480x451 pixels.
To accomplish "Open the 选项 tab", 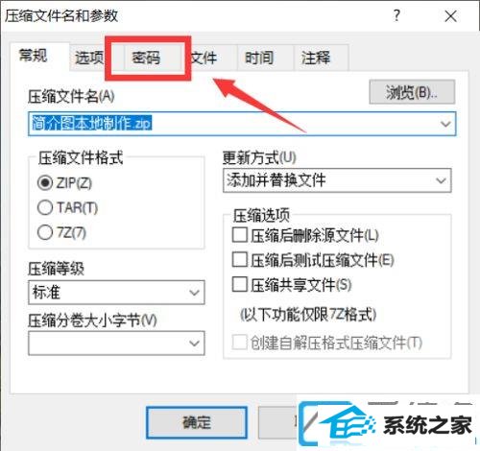I will tap(89, 58).
